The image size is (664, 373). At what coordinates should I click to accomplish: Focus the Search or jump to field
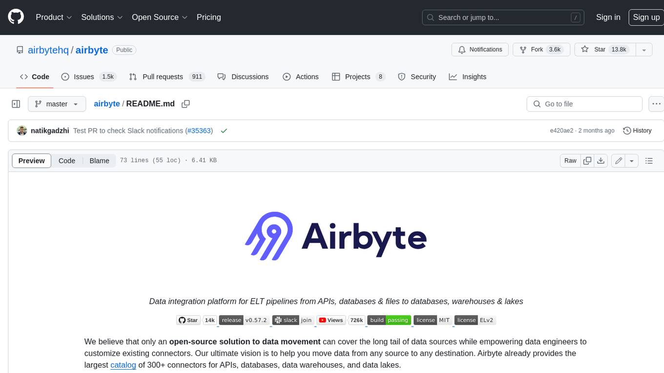503,17
